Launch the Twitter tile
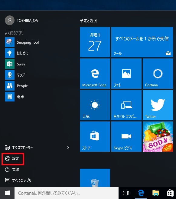176x199 pixels. pos(158,105)
